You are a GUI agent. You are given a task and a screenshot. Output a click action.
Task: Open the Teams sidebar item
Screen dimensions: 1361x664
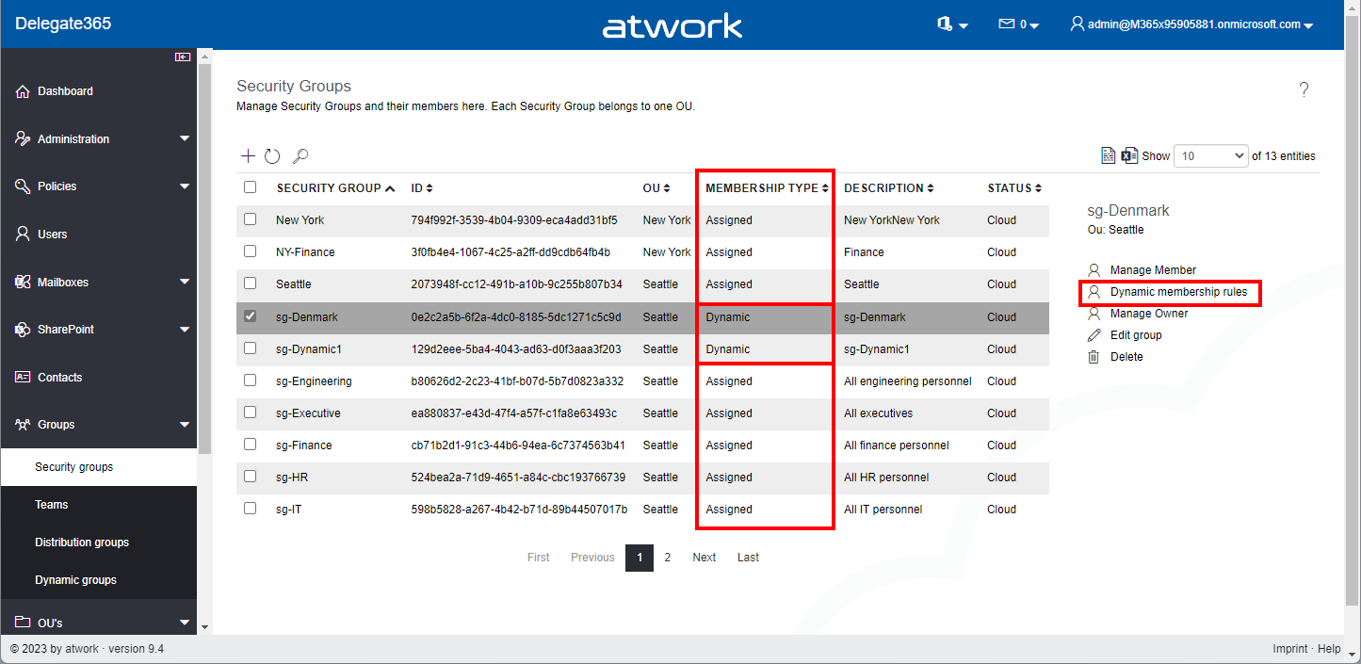pyautogui.click(x=99, y=505)
